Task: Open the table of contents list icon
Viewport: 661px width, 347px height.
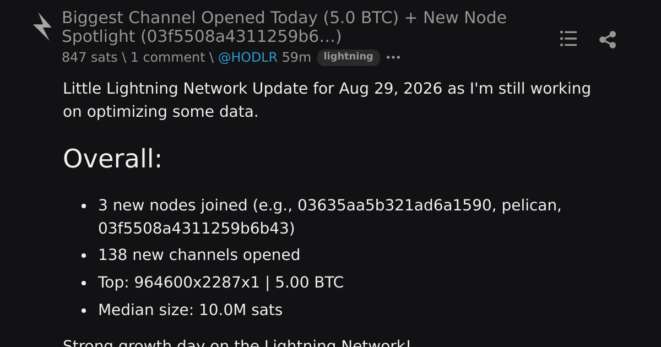Action: 568,39
